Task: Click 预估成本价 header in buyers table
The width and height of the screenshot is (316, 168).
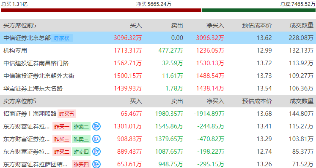Action: (257, 25)
